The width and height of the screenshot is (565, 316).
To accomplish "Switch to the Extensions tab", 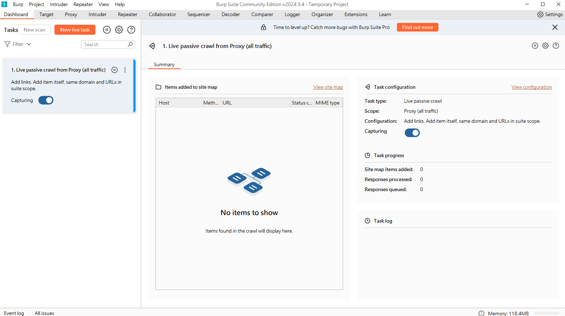I will point(356,14).
